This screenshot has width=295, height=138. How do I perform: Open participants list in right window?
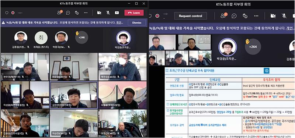[223, 15]
